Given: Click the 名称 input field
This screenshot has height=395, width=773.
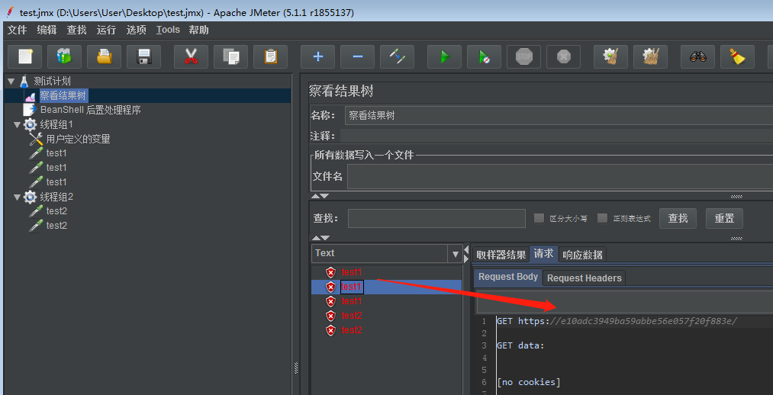Looking at the screenshot, I should (559, 116).
